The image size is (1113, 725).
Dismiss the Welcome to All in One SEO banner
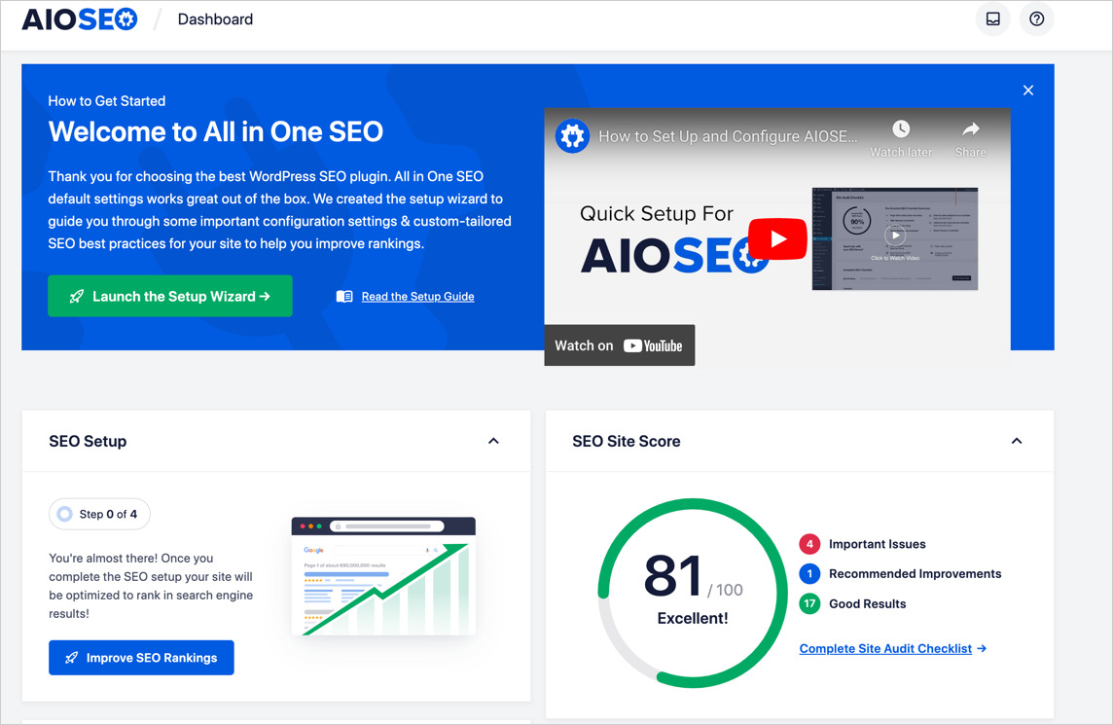(x=1027, y=90)
